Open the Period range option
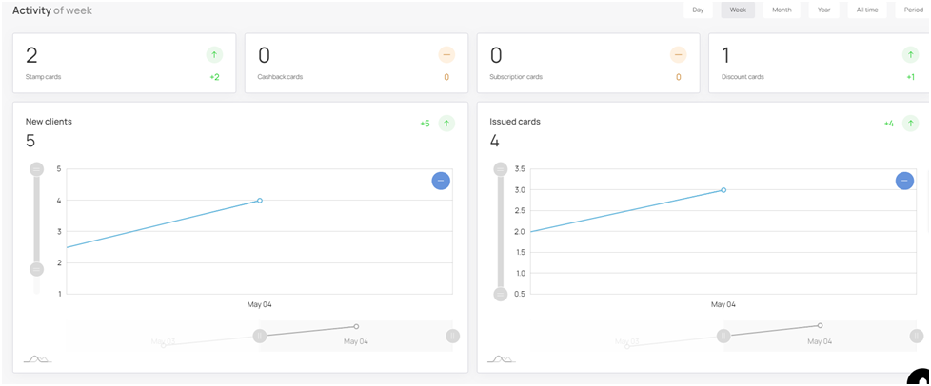931x386 pixels. point(913,10)
